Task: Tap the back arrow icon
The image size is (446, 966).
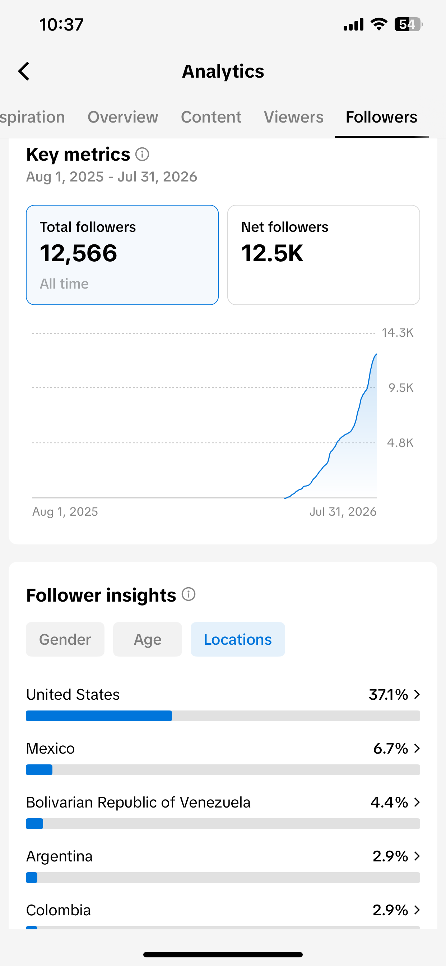Action: coord(24,71)
